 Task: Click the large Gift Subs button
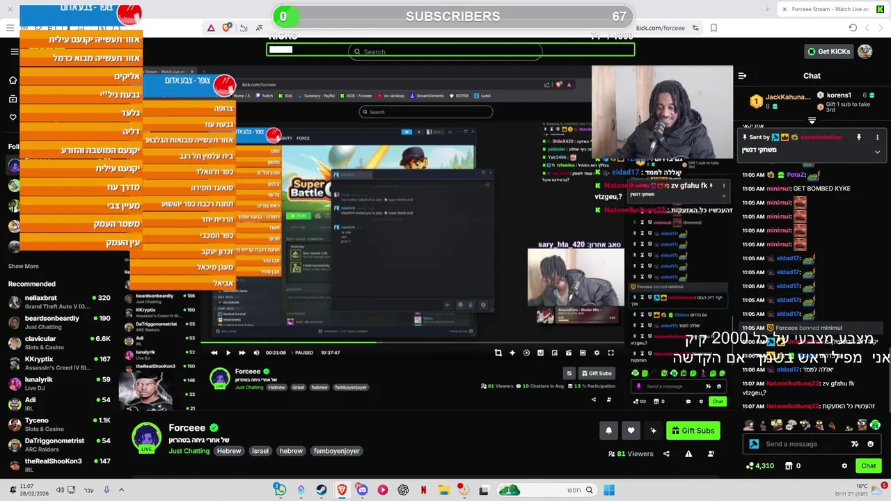tap(693, 431)
